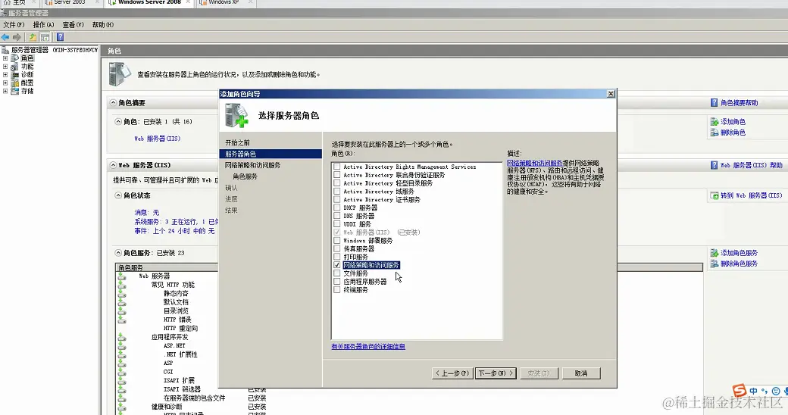The height and width of the screenshot is (415, 788).
Task: Open the 文件(F) menu
Action: click(x=14, y=25)
